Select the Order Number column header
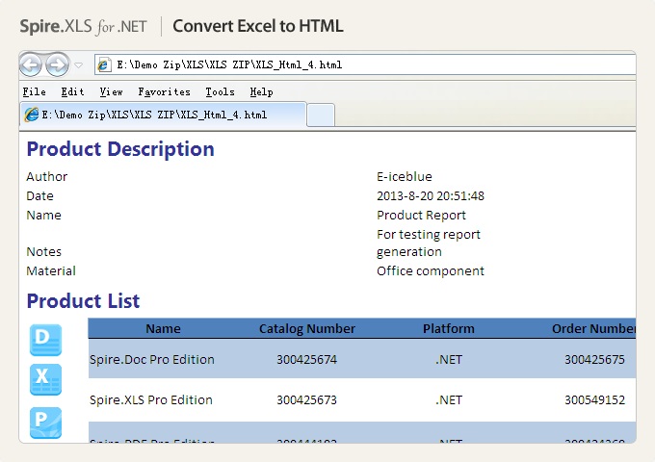This screenshot has height=462, width=655. 594,329
